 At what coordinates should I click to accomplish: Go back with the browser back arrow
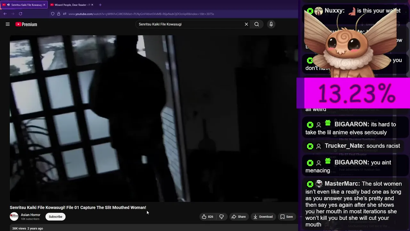[x=5, y=14]
